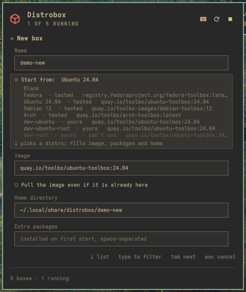
Task: Click the 5 boxes 1 running status text
Action: pyautogui.click(x=40, y=279)
